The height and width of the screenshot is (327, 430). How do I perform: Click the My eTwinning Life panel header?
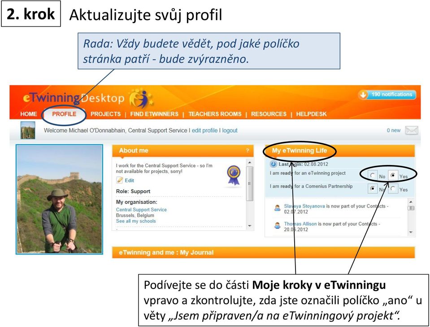click(340, 151)
